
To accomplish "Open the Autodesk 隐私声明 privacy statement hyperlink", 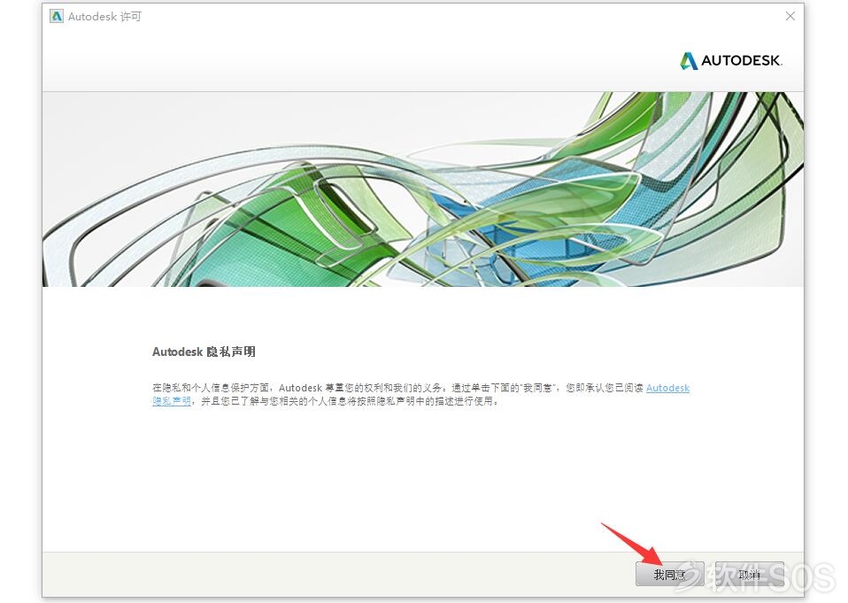I will (667, 388).
